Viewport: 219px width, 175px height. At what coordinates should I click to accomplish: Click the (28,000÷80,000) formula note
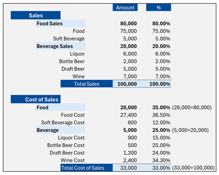tap(192, 108)
